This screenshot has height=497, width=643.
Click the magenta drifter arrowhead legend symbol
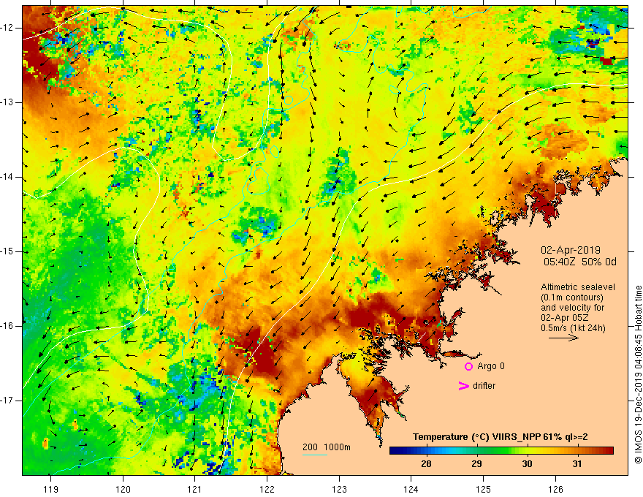[x=463, y=386]
